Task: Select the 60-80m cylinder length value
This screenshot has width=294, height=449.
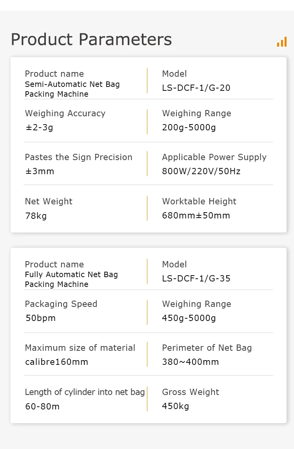Action: 42,406
